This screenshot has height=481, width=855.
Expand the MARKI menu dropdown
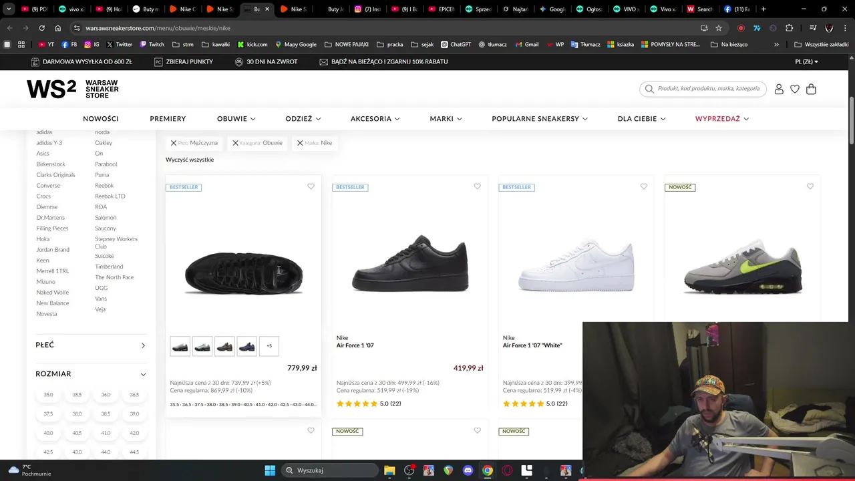pyautogui.click(x=446, y=119)
